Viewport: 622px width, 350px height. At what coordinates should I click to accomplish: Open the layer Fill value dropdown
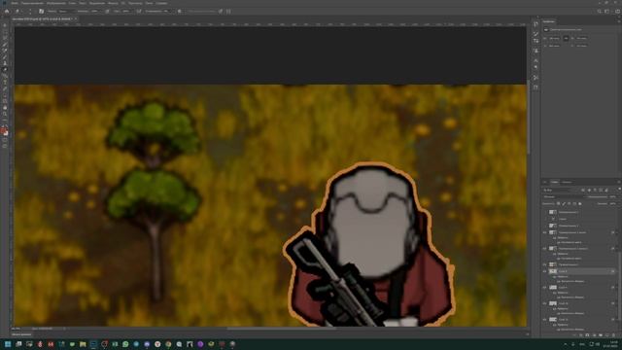pyautogui.click(x=613, y=203)
